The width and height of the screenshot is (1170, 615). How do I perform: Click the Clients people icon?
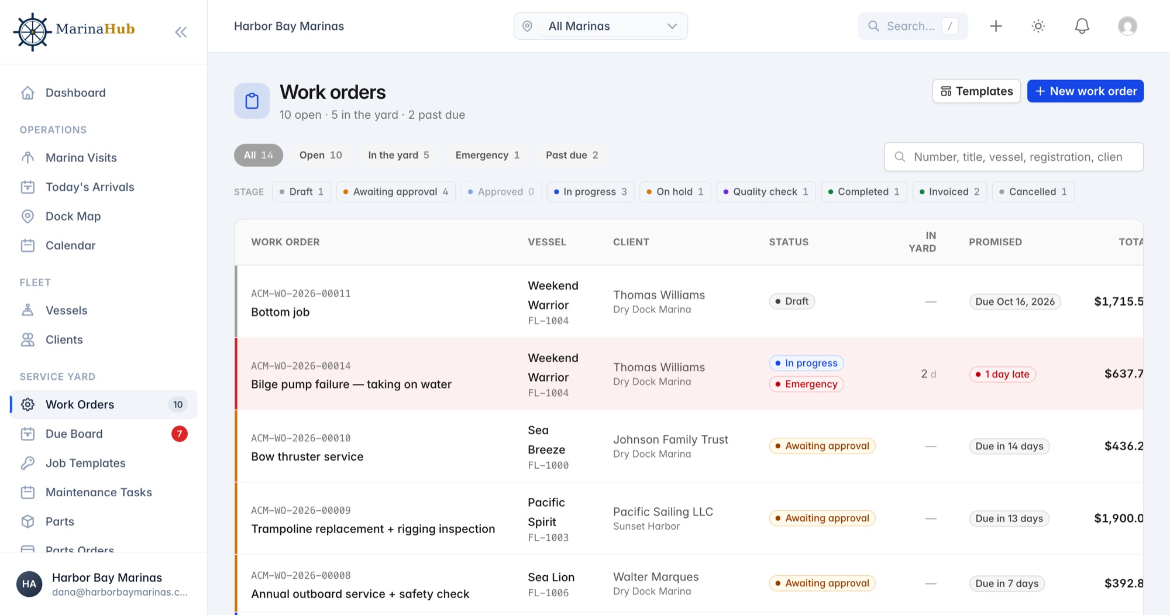tap(27, 339)
